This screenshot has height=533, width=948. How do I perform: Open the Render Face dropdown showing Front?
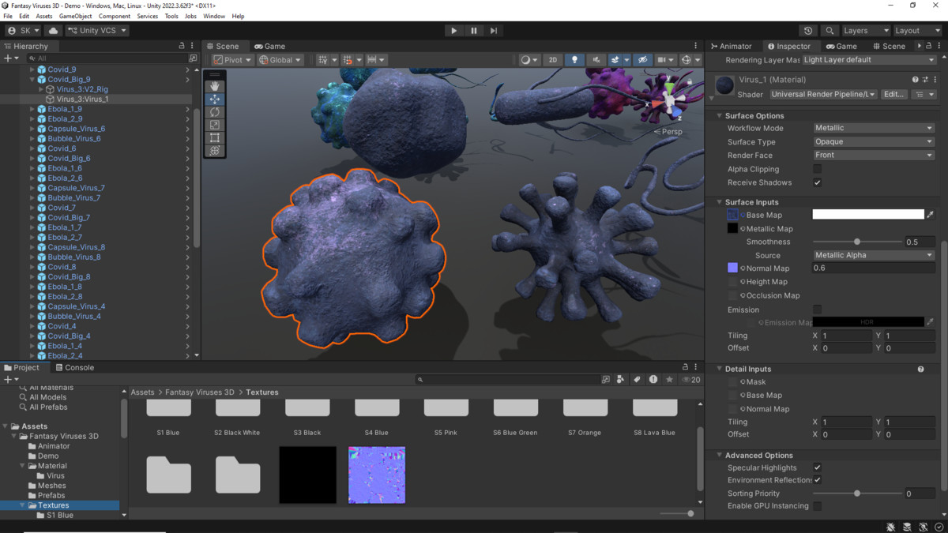pyautogui.click(x=874, y=155)
